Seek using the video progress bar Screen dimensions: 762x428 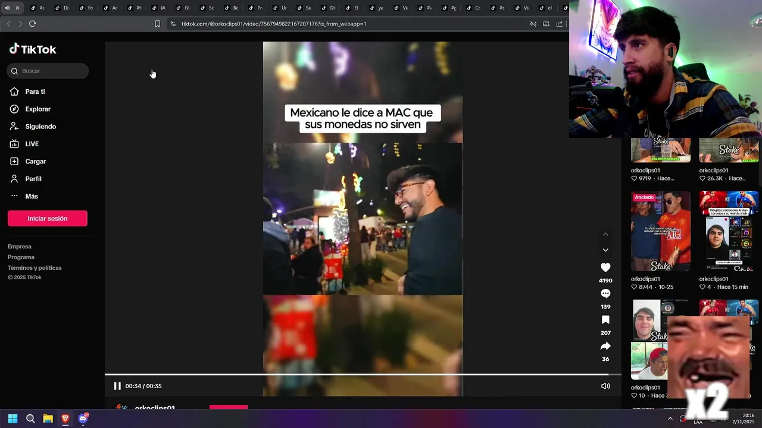pos(363,374)
